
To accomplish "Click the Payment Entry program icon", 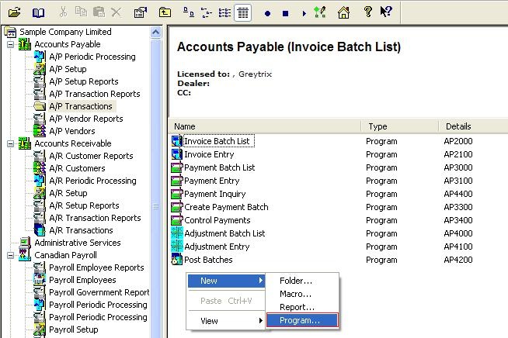I will 177,181.
